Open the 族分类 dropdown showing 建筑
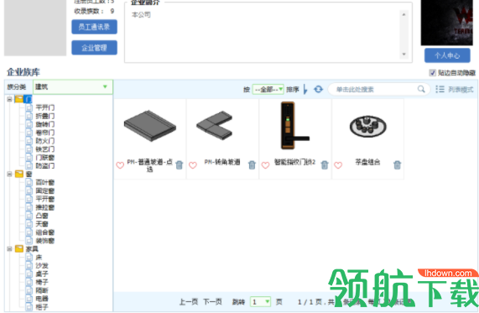This screenshot has height=313, width=479. pyautogui.click(x=73, y=86)
